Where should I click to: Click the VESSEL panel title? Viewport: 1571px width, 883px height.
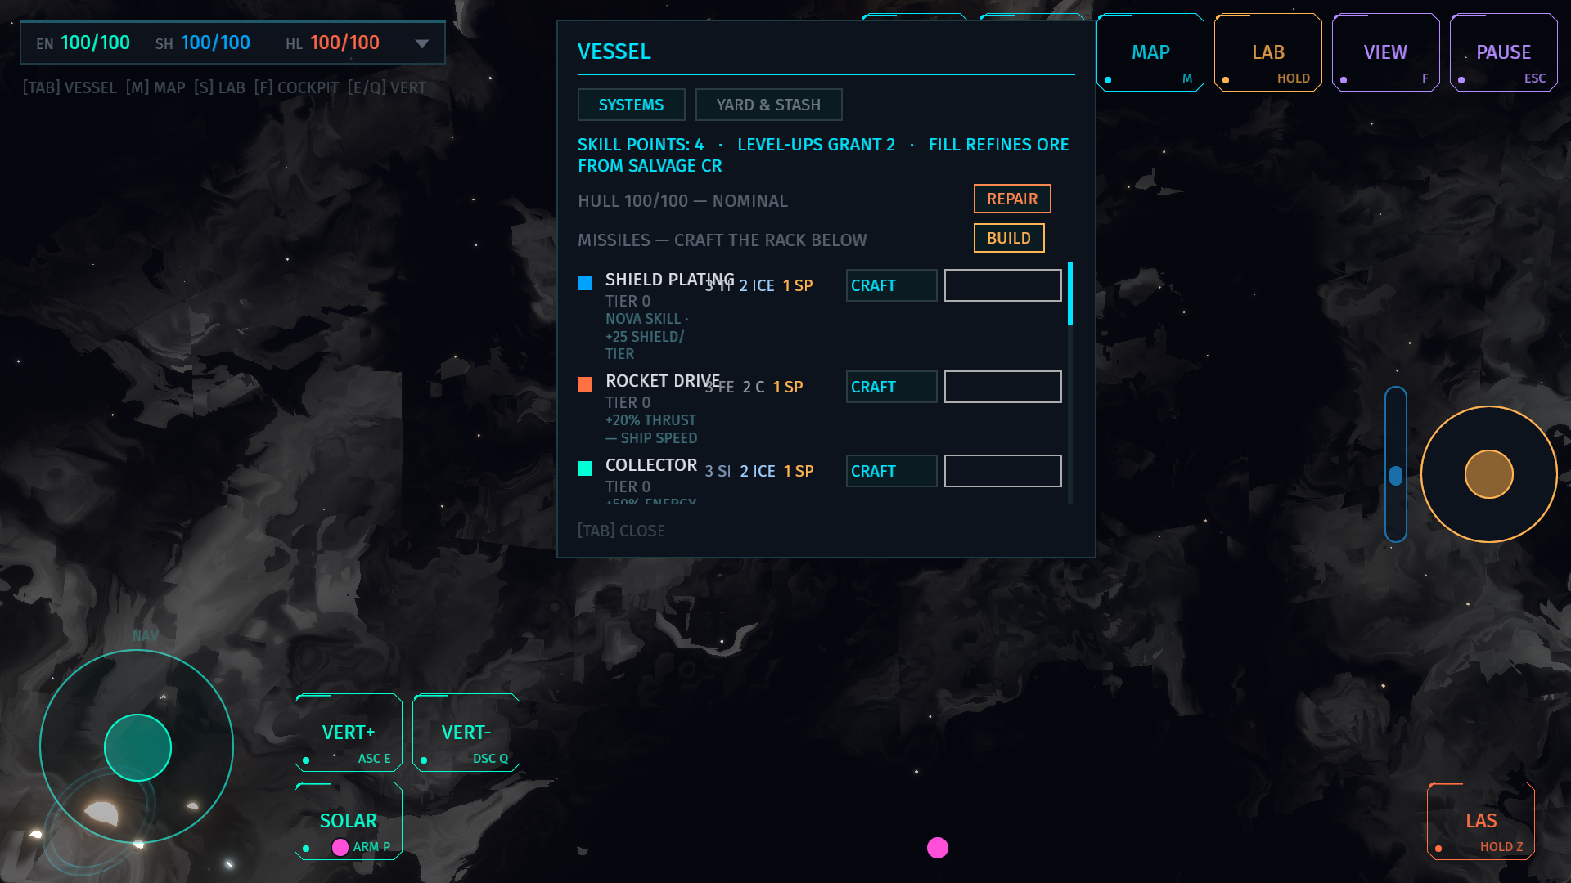pyautogui.click(x=614, y=52)
